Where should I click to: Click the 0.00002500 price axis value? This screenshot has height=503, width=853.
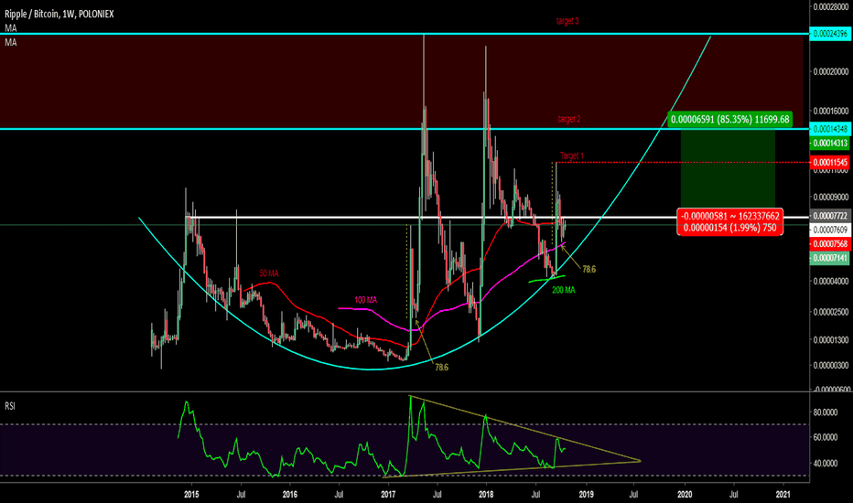click(x=831, y=312)
